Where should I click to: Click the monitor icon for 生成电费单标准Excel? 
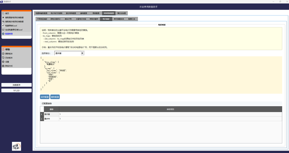pos(3,29)
